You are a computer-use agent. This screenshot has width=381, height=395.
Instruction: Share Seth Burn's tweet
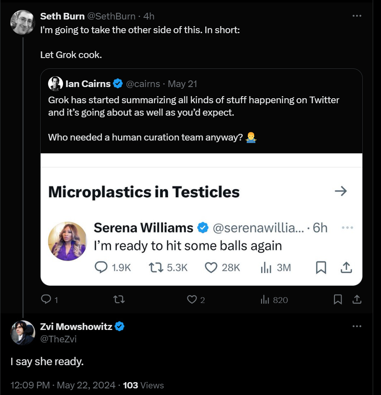(x=357, y=300)
